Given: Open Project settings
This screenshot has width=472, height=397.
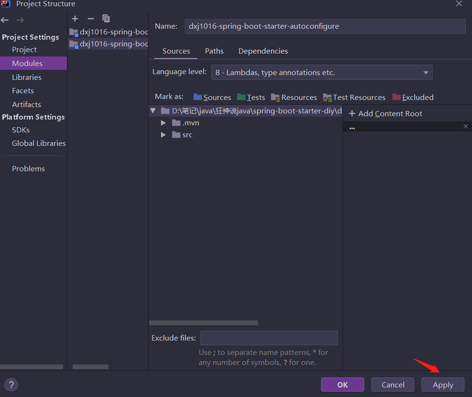Looking at the screenshot, I should pos(24,49).
